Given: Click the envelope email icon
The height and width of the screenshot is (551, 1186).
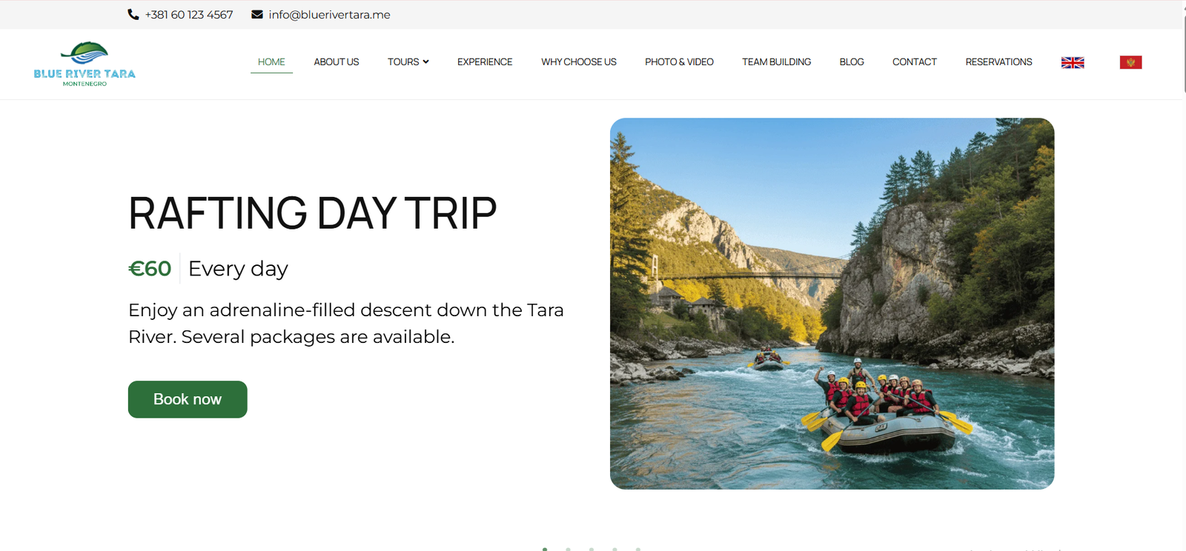Looking at the screenshot, I should (x=257, y=15).
